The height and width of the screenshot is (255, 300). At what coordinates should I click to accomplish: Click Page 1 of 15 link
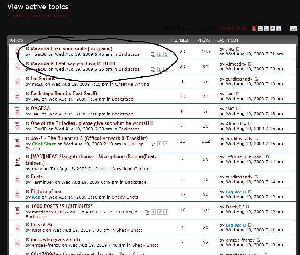pos(233,28)
